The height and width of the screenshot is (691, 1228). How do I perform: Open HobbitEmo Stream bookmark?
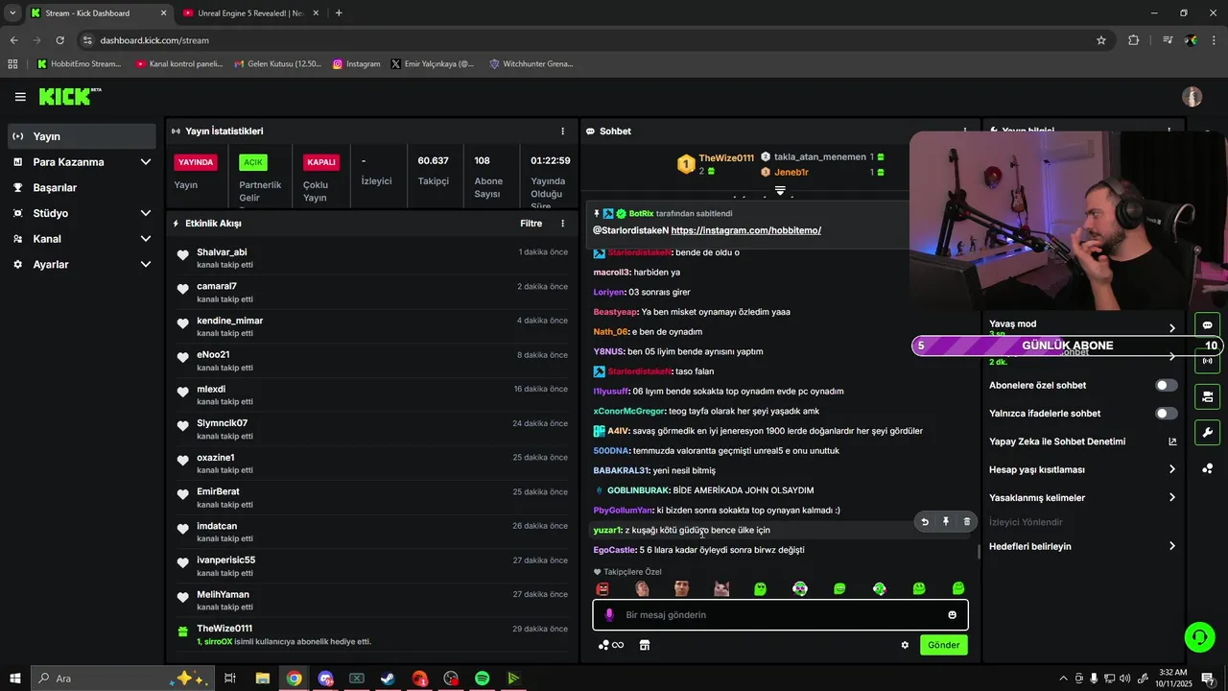coord(80,64)
